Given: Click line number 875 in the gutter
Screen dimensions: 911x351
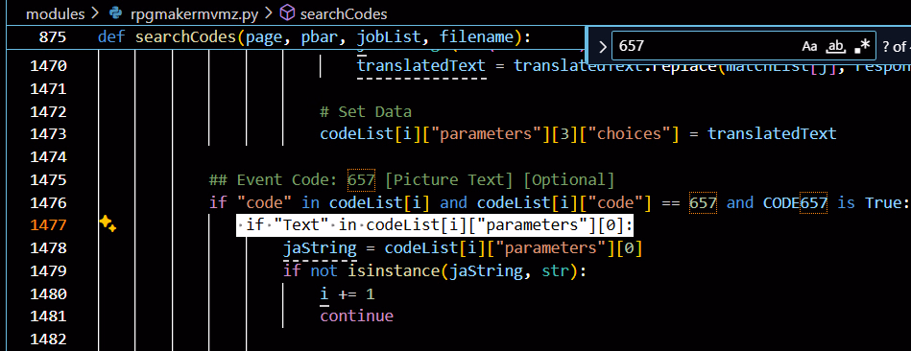Looking at the screenshot, I should (52, 37).
